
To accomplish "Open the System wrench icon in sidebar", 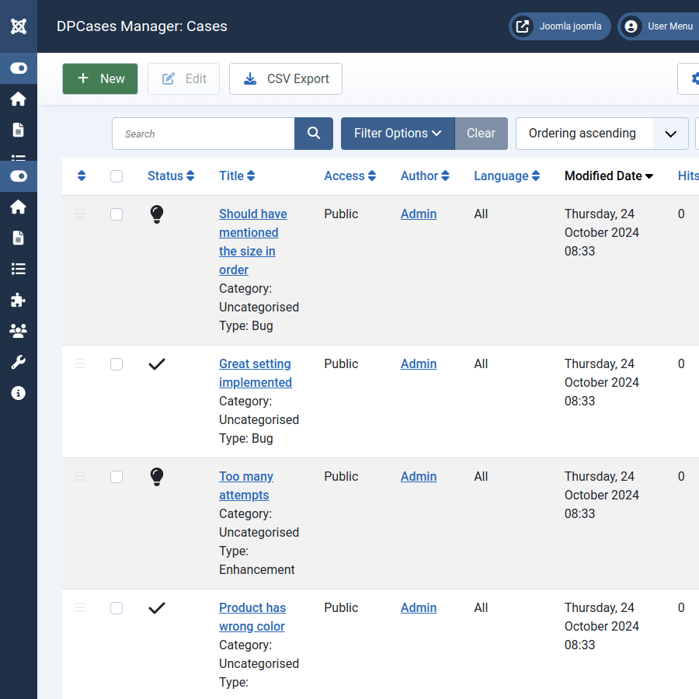I will (19, 362).
